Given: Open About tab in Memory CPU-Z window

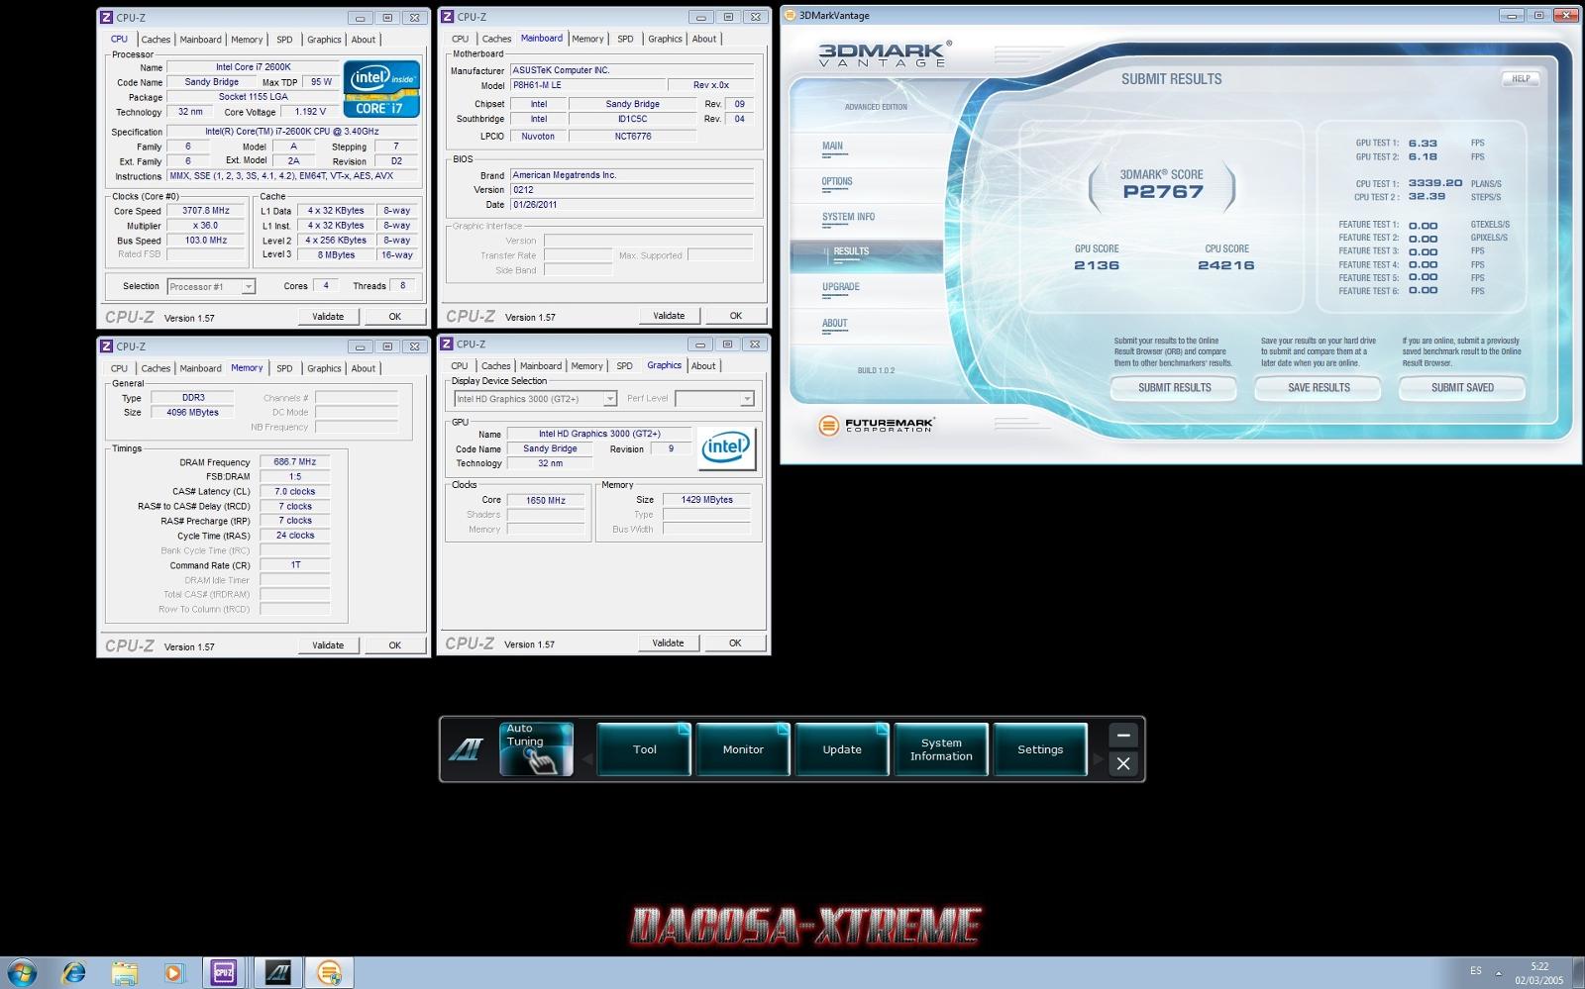Looking at the screenshot, I should [x=364, y=368].
